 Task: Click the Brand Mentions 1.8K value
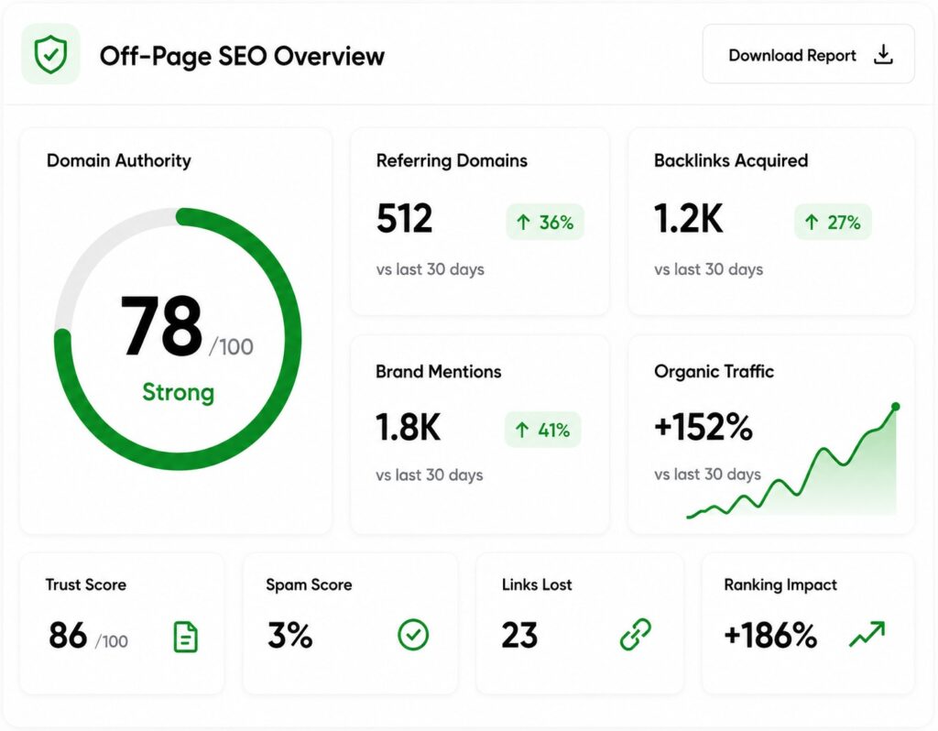408,427
